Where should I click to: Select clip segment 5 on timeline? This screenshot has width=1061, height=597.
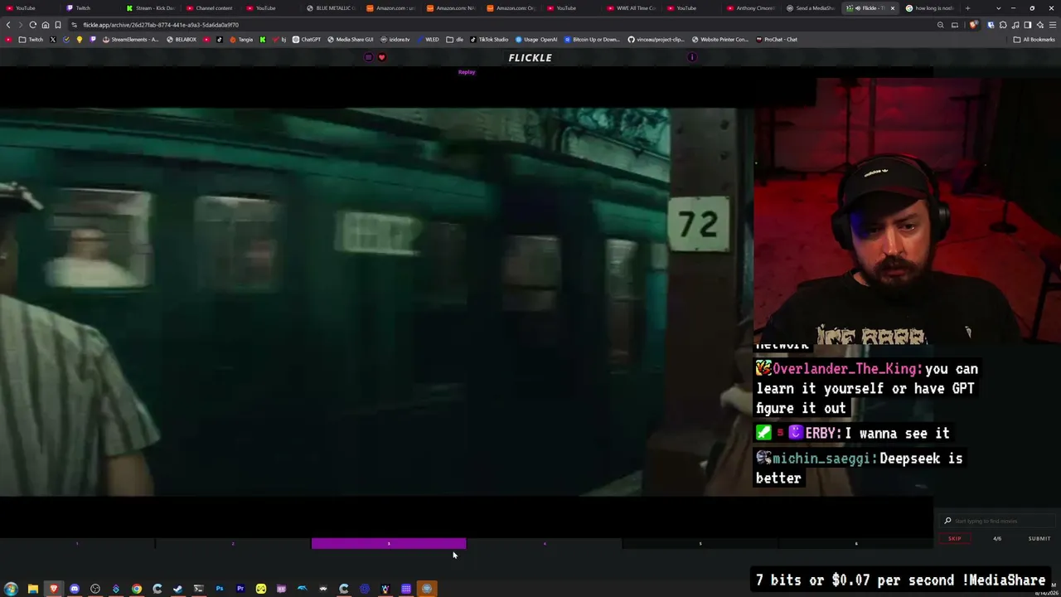[700, 544]
